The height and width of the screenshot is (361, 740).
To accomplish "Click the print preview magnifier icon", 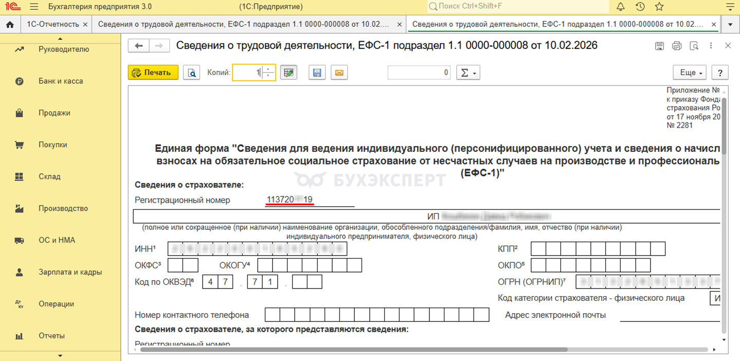I will coord(192,73).
